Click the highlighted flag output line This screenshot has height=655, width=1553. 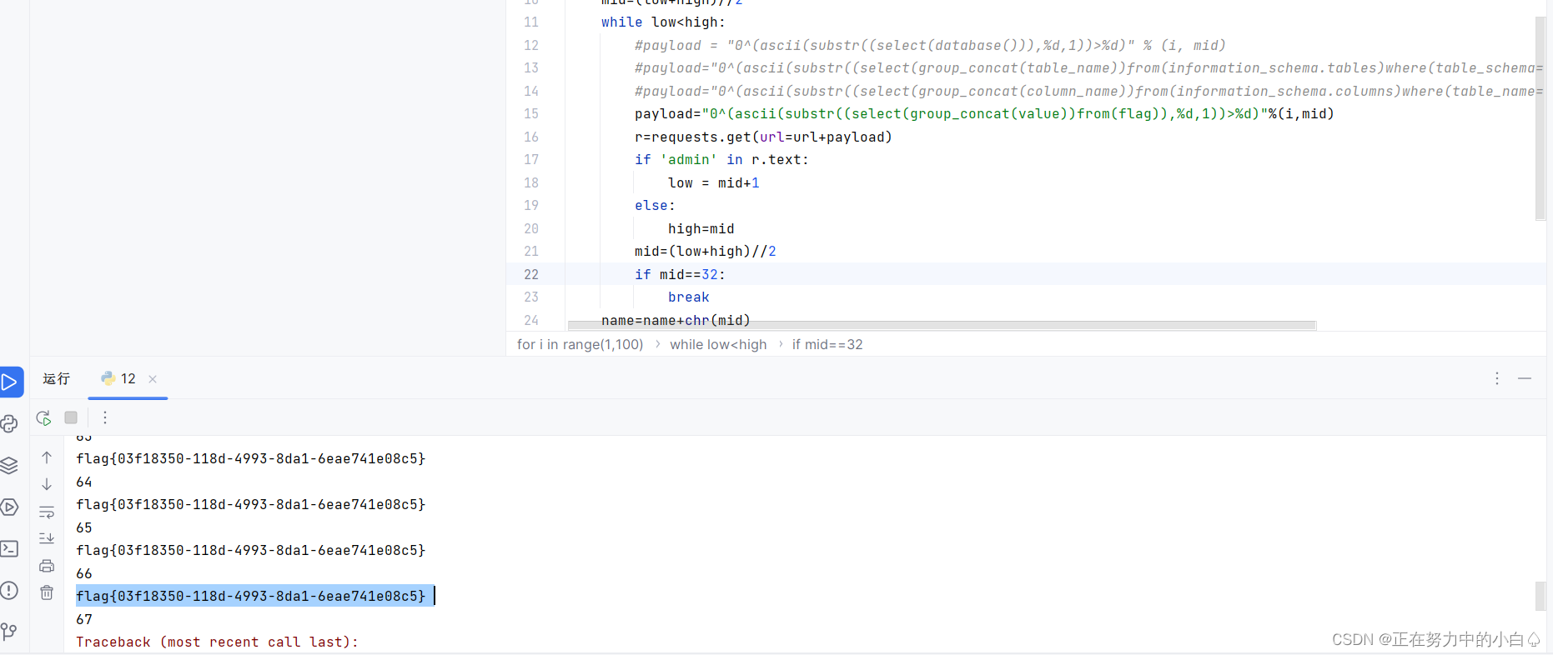click(250, 596)
